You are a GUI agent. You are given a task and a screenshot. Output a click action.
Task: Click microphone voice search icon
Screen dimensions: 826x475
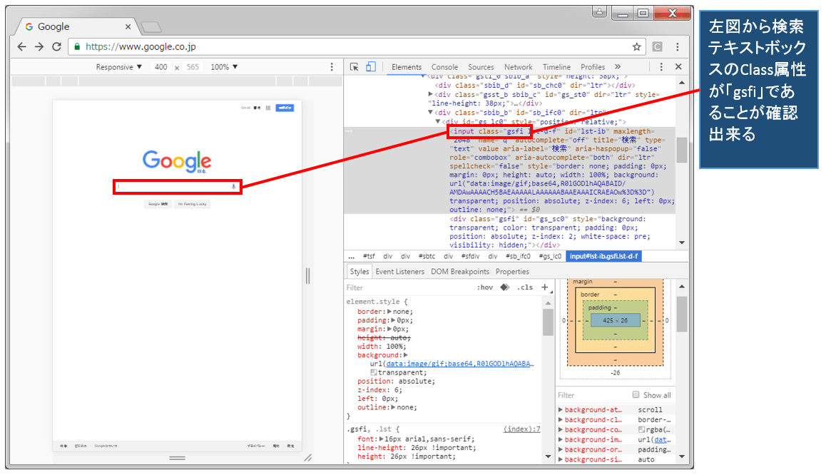[233, 186]
